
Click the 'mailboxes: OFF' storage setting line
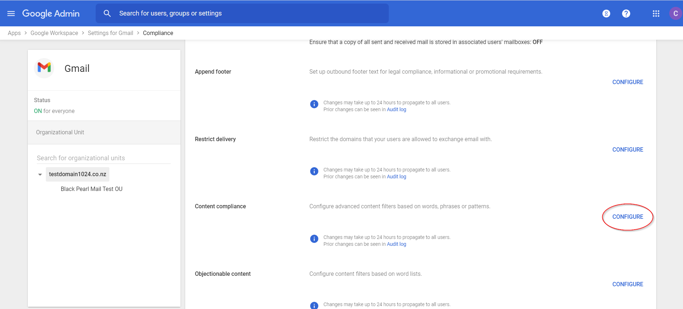[x=426, y=42]
